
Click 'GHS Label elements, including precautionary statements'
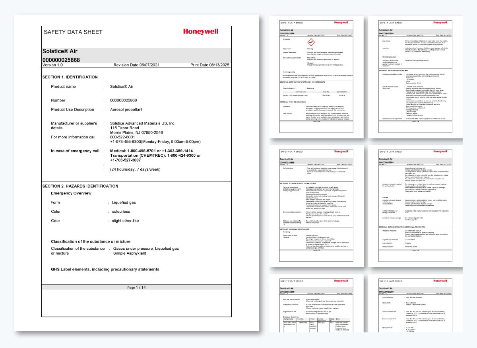[105, 270]
